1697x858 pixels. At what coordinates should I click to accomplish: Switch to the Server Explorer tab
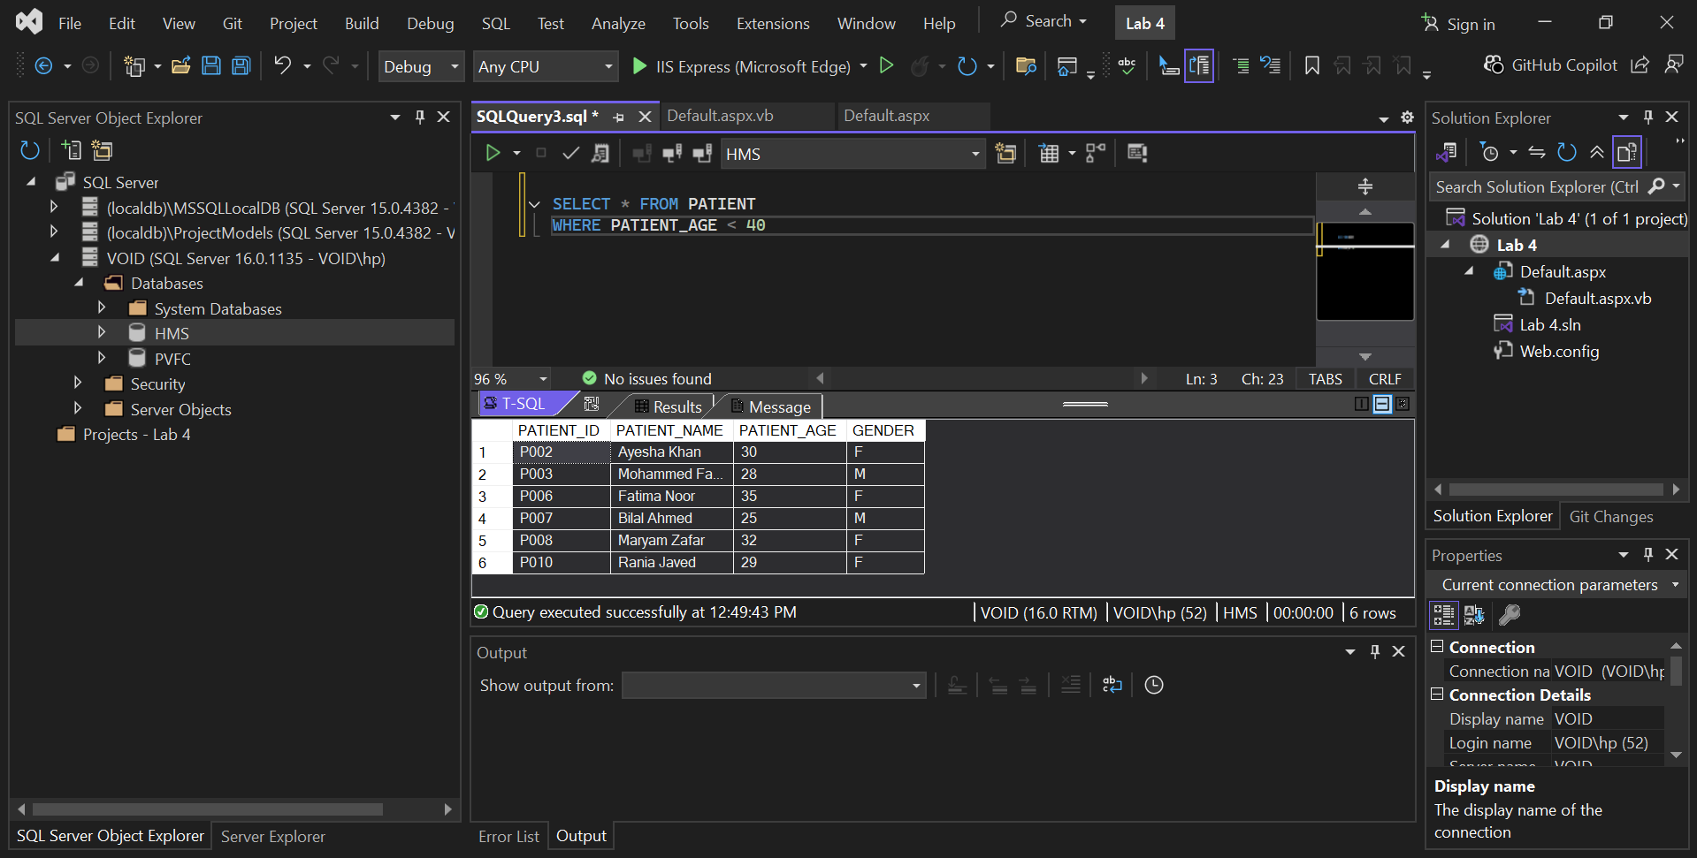pyautogui.click(x=272, y=836)
